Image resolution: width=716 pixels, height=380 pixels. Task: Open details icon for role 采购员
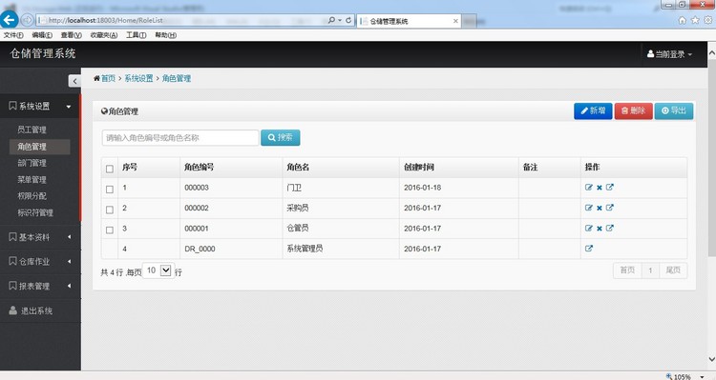(610, 208)
